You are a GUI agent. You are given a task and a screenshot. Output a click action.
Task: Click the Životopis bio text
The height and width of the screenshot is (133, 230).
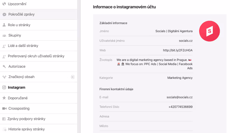click(155, 64)
